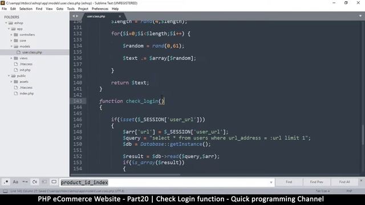Click the controllers folder icon
Viewport: 365px width, 205px height.
tap(16, 35)
